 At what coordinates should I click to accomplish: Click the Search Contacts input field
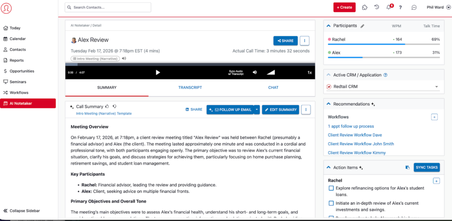[x=108, y=7]
